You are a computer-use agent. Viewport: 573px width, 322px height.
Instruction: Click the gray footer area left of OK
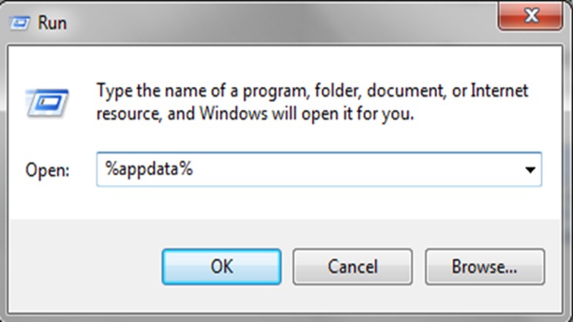pyautogui.click(x=85, y=267)
